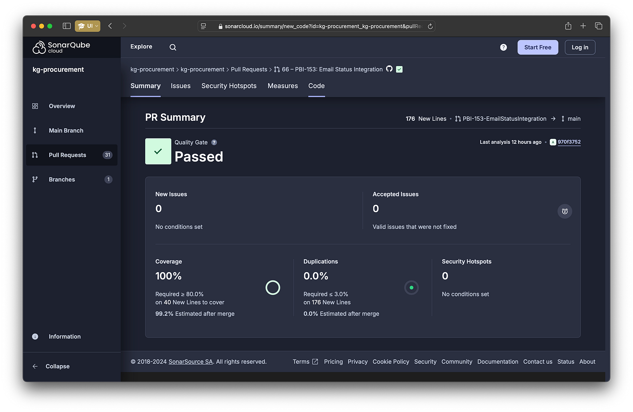Open the Security Hotspots tab
Viewport: 633px width, 412px height.
click(229, 86)
